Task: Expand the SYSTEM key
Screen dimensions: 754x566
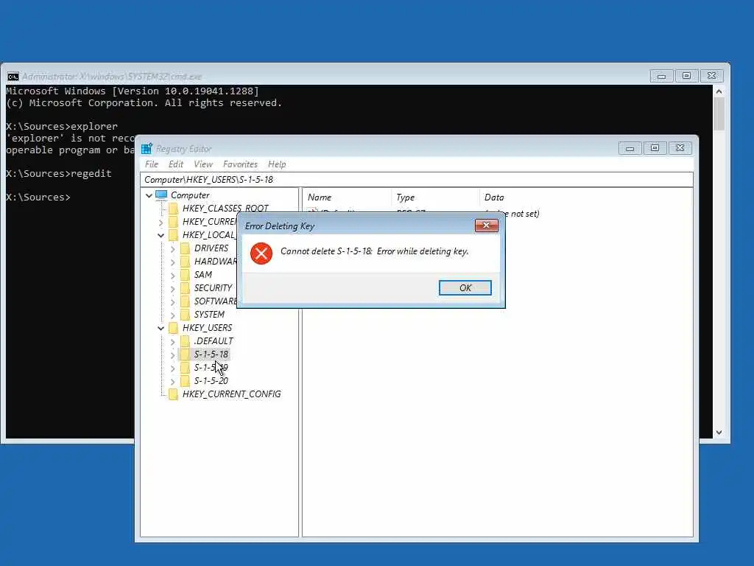Action: tap(172, 315)
